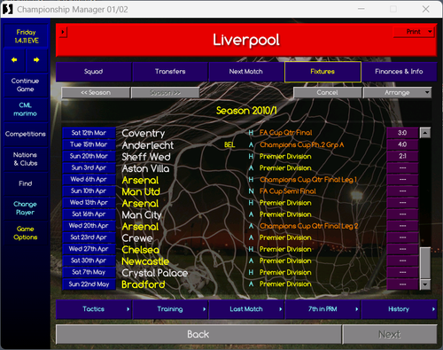Click Sheff Wed in fixtures list
The image size is (443, 350).
pos(146,157)
